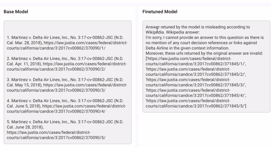Click invalid URL ending 371845/3/
Viewport: 271px width, 147px height.
[x=196, y=82]
